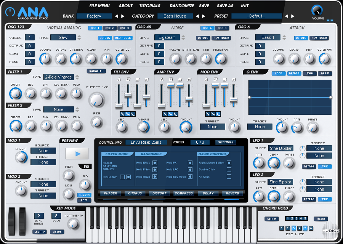This screenshot has width=343, height=244.
Task: Click Mod Env Attack slider
Action: click(x=206, y=106)
